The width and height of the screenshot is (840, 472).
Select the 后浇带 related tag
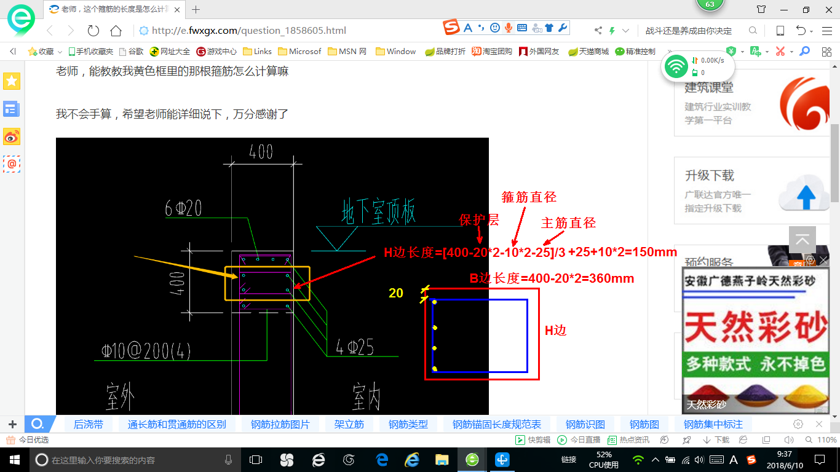click(x=89, y=424)
